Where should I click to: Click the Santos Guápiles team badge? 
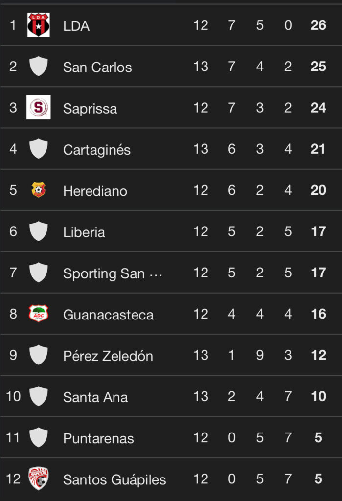(38, 478)
